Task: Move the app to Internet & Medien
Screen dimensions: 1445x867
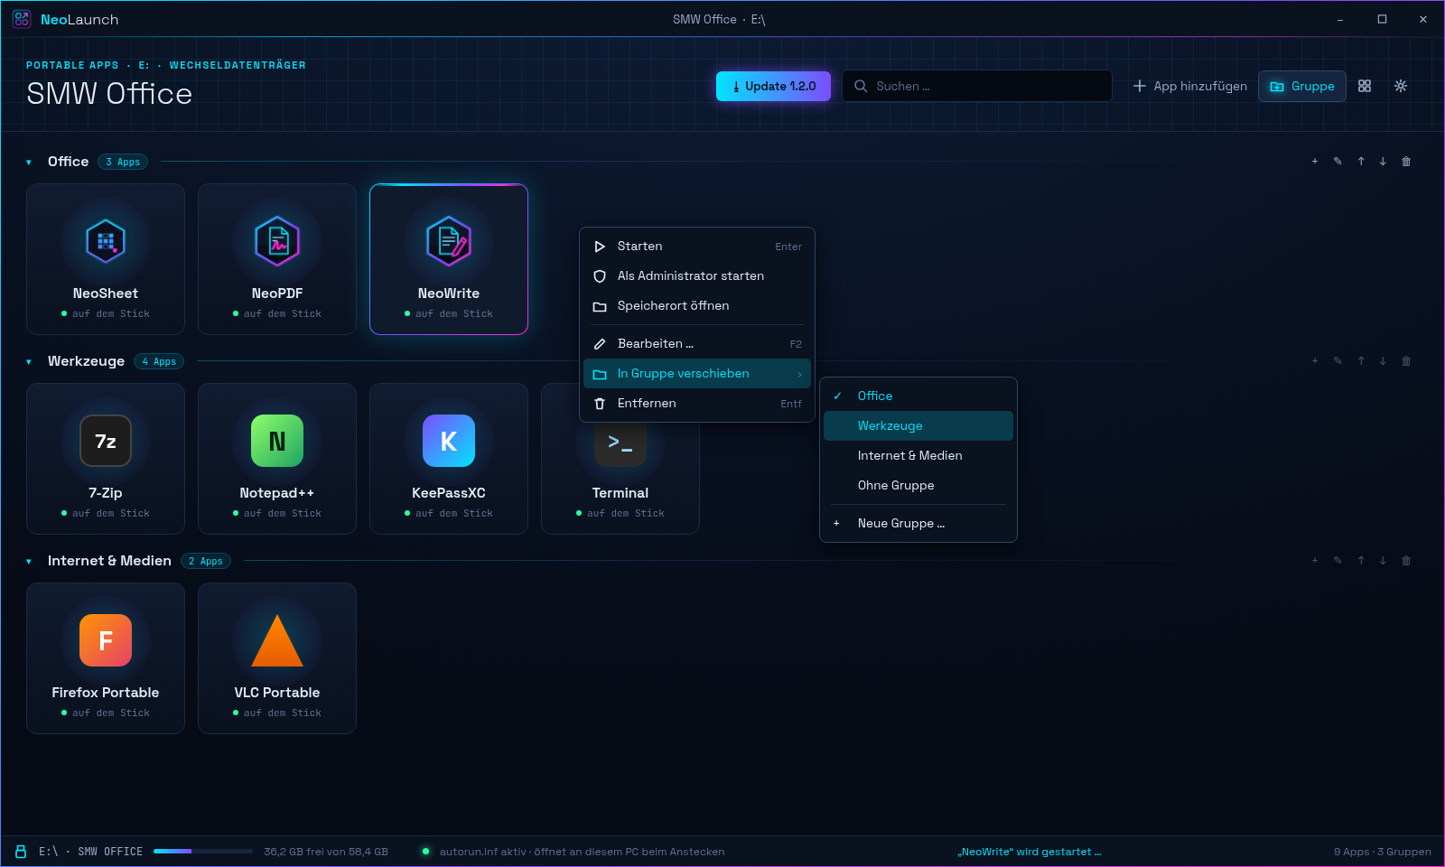Action: tap(918, 455)
